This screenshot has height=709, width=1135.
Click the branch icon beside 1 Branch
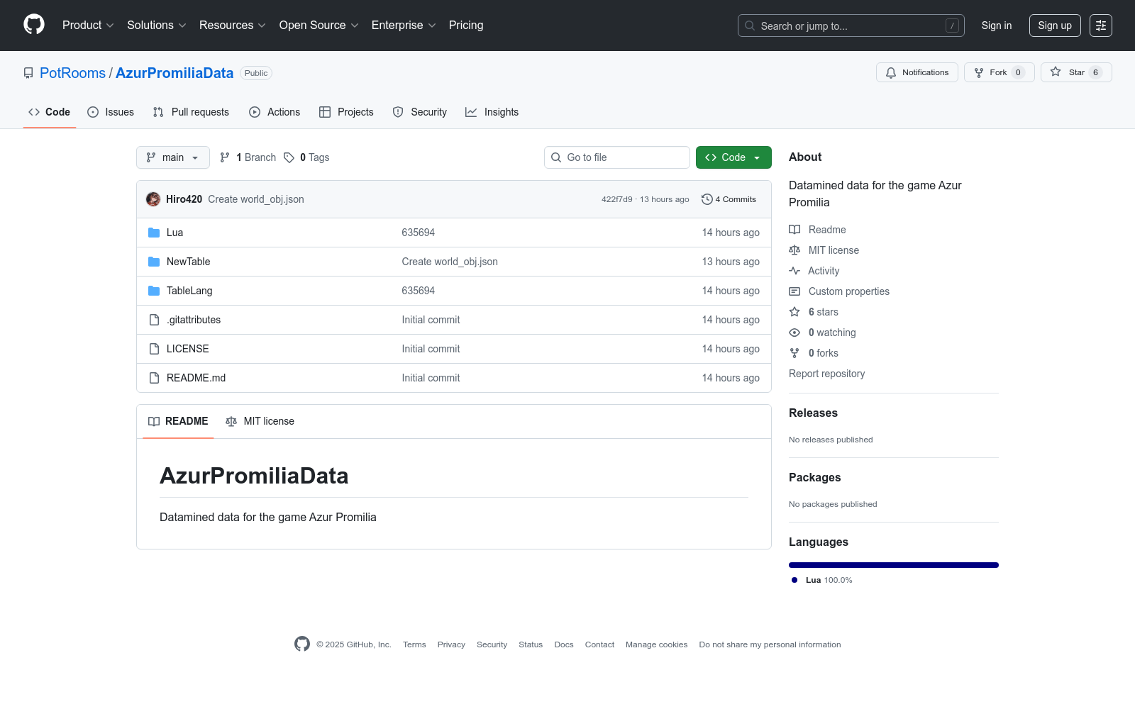click(225, 157)
